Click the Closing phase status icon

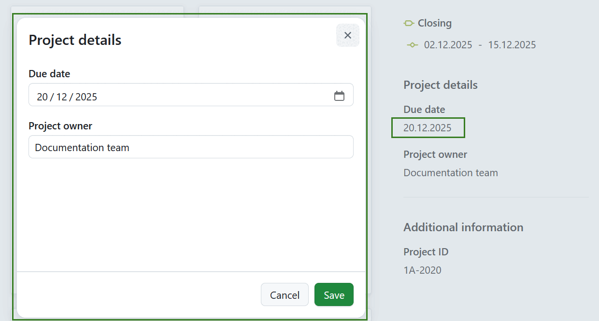[x=408, y=23]
